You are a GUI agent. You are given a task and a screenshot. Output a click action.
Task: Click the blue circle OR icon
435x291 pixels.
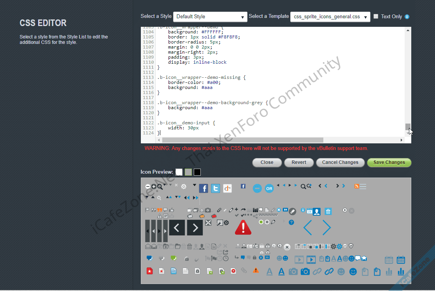pos(269,188)
